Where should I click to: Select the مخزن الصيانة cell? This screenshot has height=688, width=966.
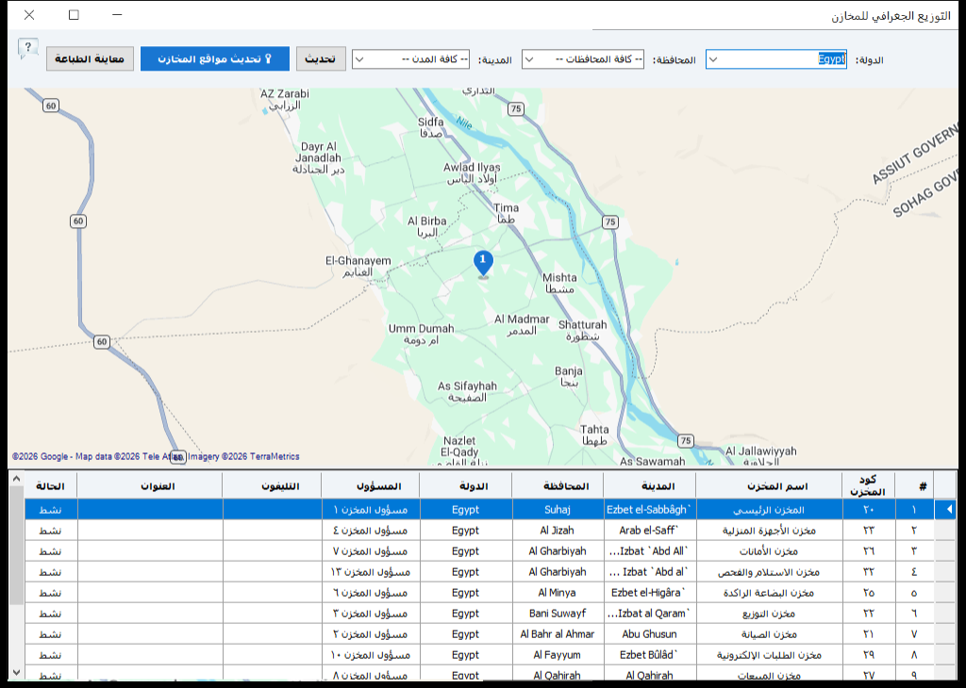click(x=770, y=634)
